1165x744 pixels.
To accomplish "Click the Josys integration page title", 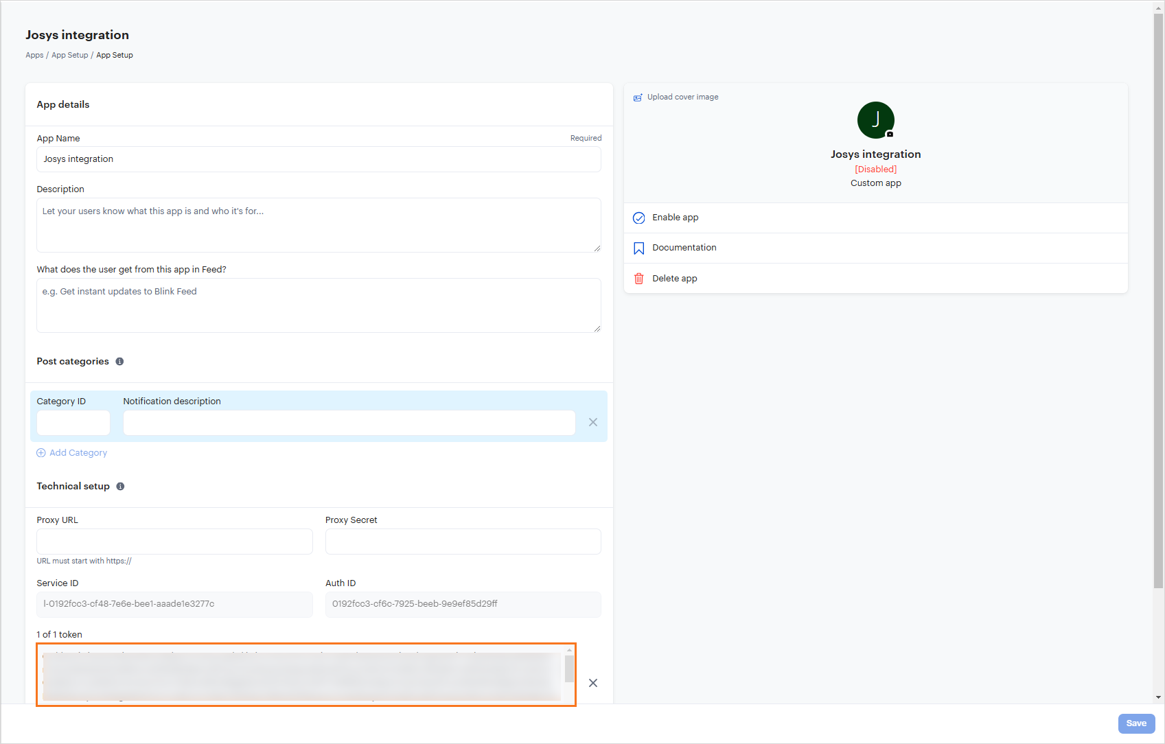I will pyautogui.click(x=77, y=35).
